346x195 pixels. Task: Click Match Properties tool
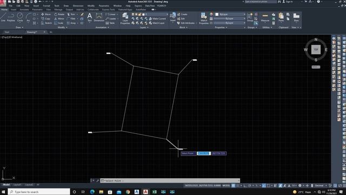pos(204,18)
